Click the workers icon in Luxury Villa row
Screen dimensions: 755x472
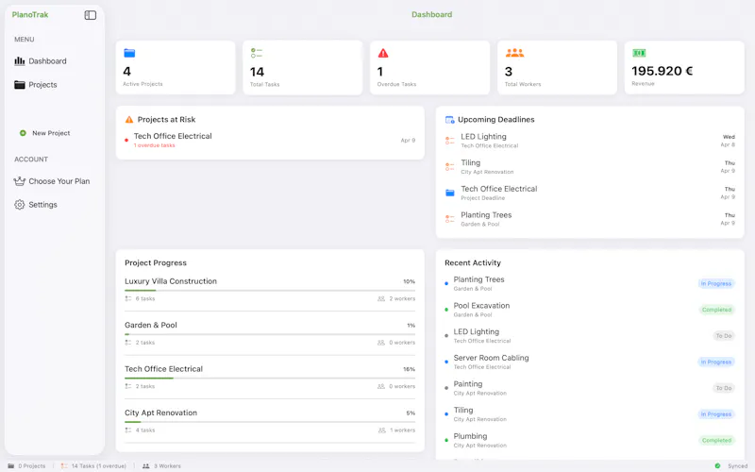coord(381,298)
